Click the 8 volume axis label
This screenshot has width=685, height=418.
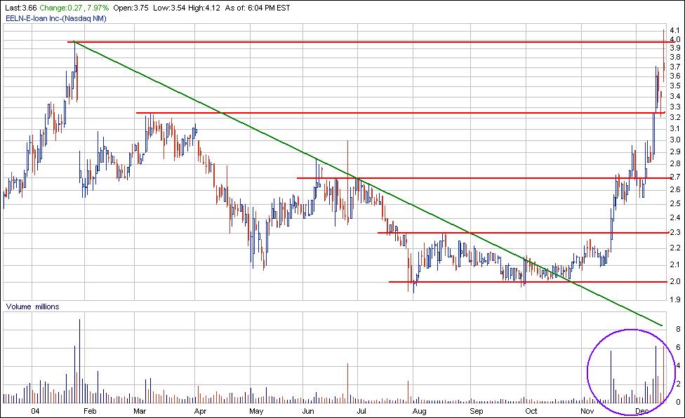pos(678,329)
